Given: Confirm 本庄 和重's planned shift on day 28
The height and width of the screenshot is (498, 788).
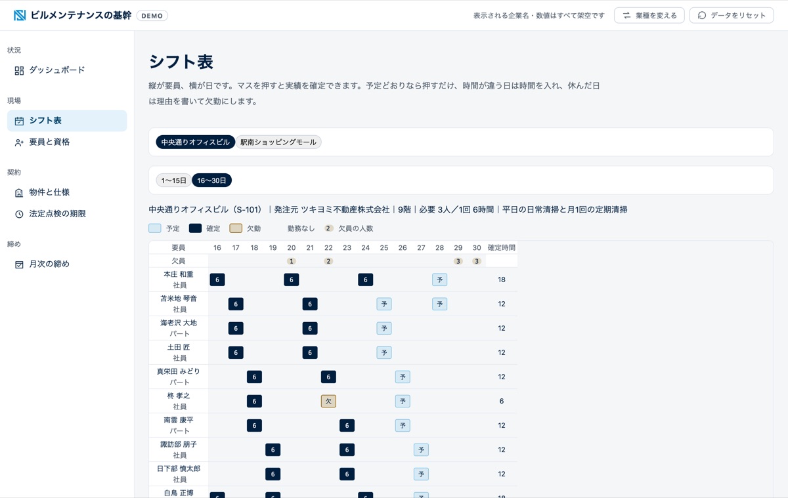Looking at the screenshot, I should point(440,280).
